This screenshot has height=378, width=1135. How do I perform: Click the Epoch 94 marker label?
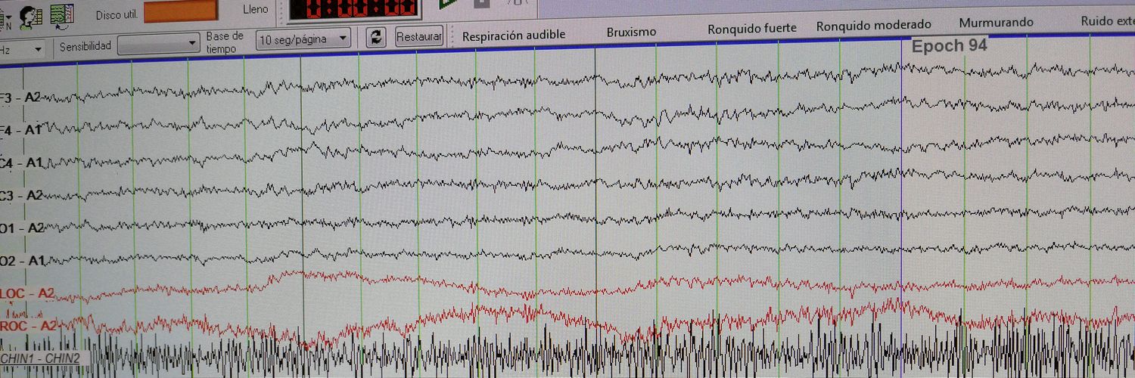pos(950,46)
